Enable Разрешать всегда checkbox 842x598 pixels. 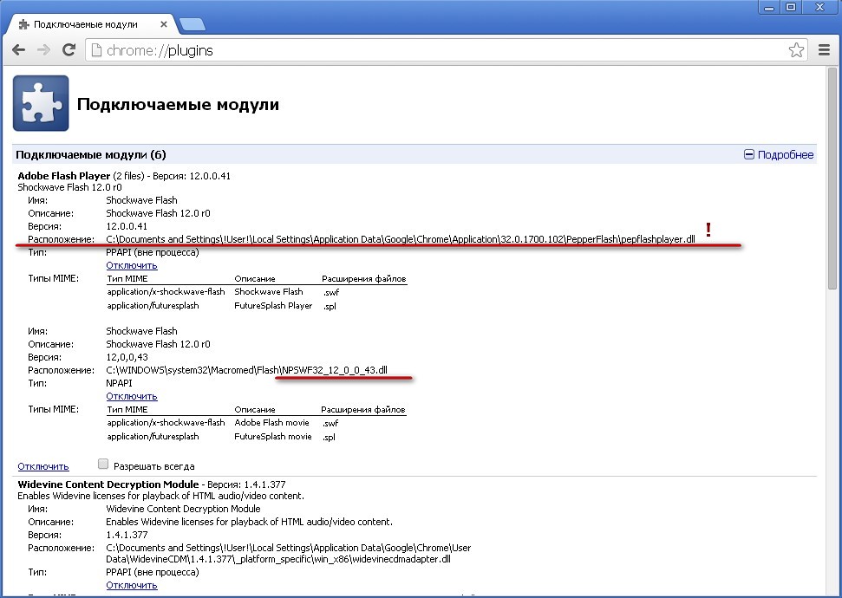click(x=103, y=464)
